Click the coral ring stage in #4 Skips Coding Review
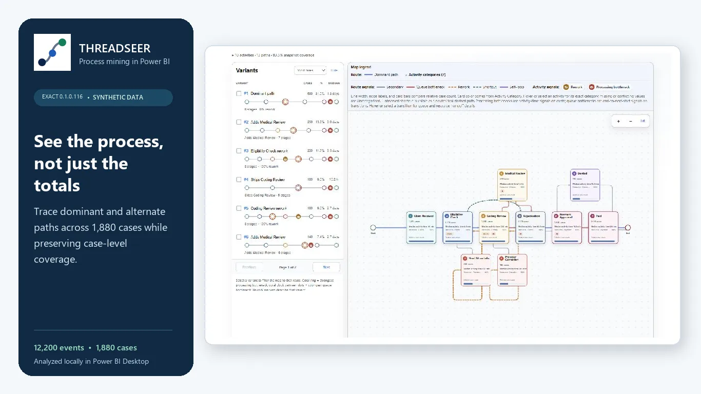The image size is (701, 394). [x=298, y=188]
